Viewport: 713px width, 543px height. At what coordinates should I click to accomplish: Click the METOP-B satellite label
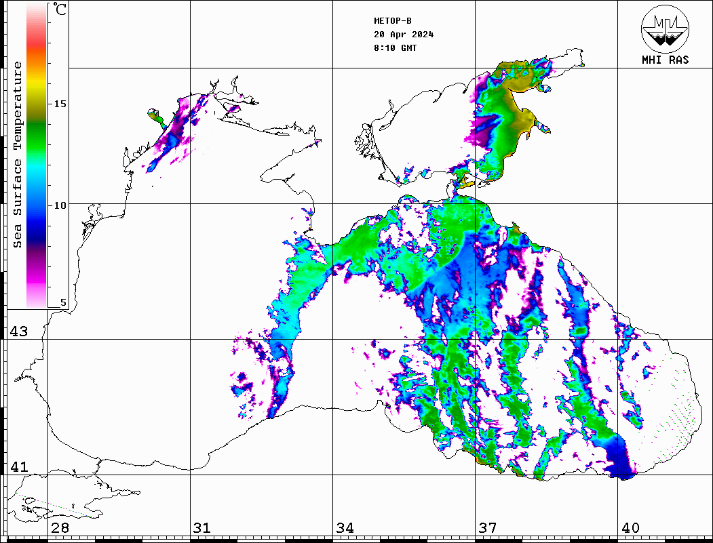point(393,21)
